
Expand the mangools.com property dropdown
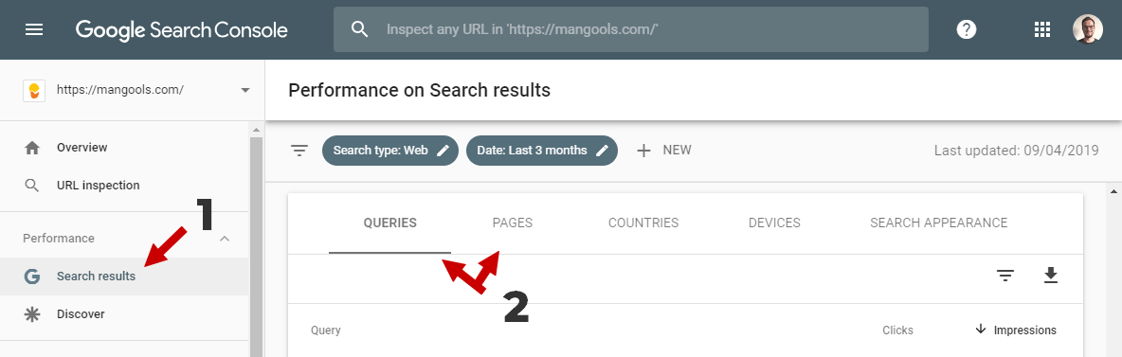(245, 90)
